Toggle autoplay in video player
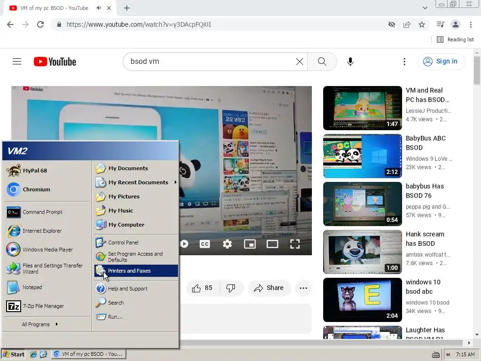 [184, 244]
